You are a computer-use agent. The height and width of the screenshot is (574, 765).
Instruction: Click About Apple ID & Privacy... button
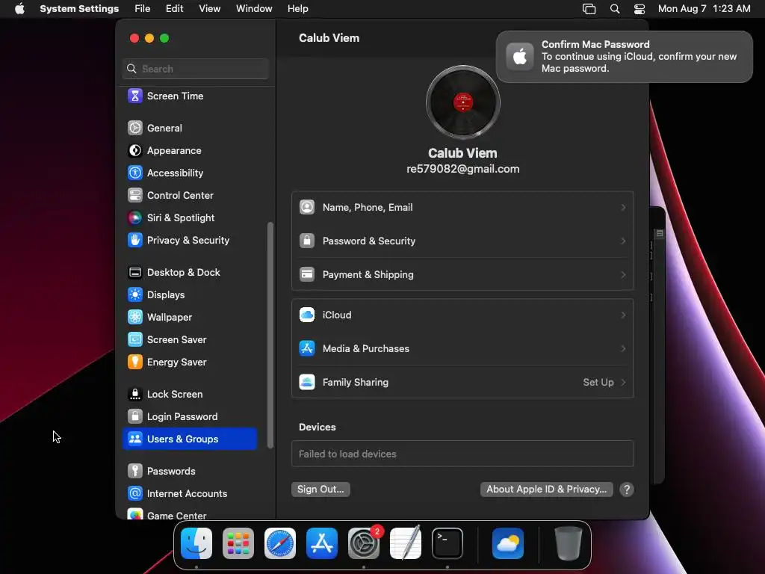point(546,489)
